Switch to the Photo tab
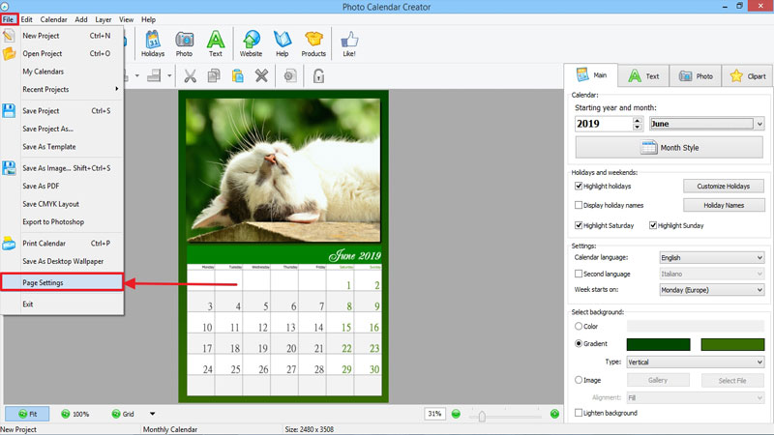This screenshot has width=774, height=435. tap(696, 76)
